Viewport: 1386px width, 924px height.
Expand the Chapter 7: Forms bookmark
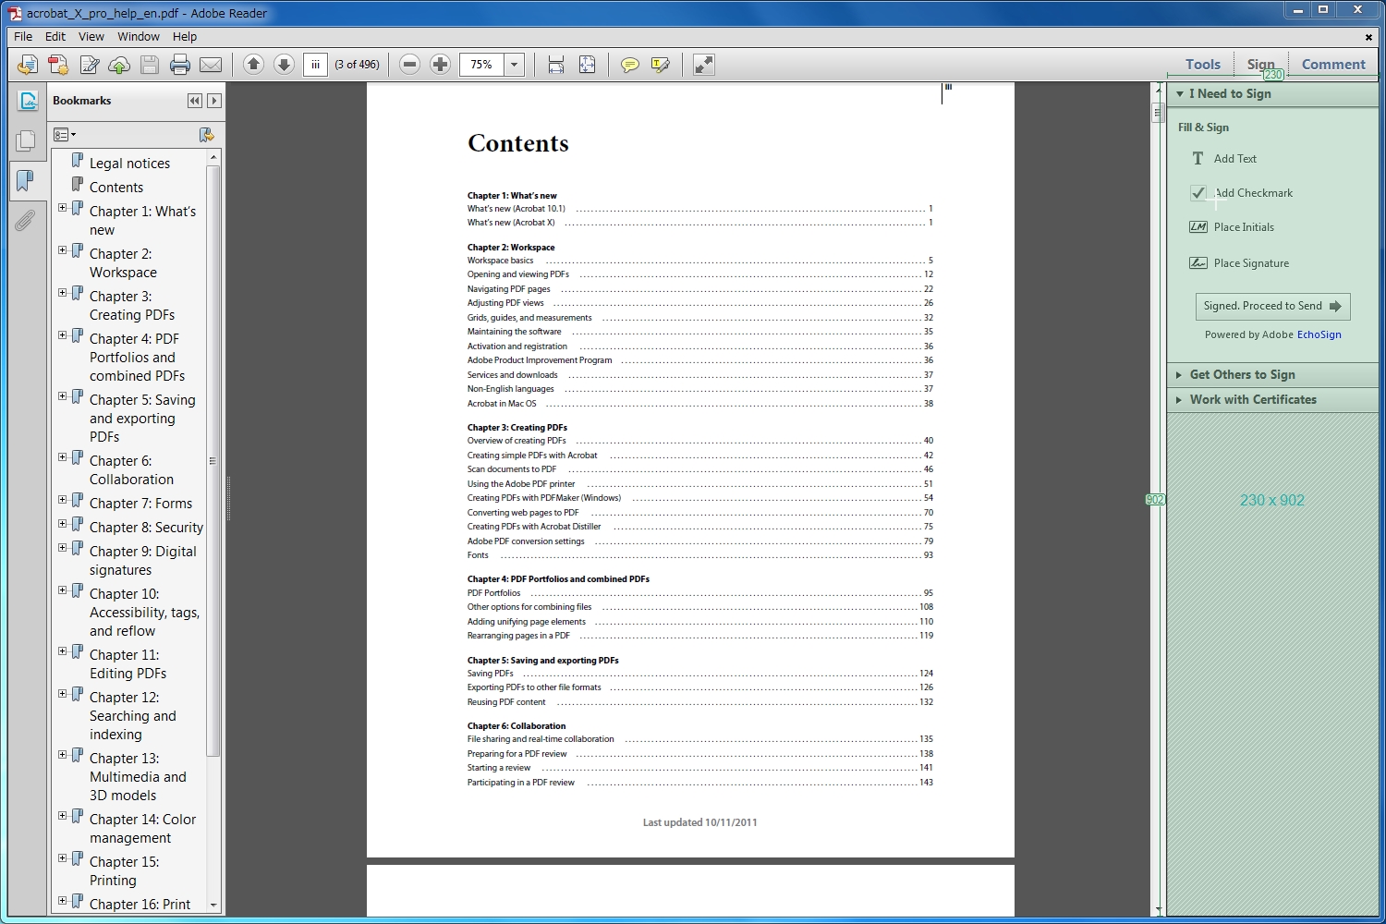tap(63, 500)
